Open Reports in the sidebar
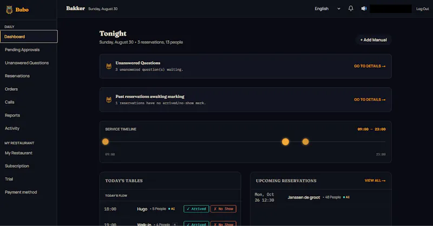Screen dimensions: 433x226 tap(12, 115)
